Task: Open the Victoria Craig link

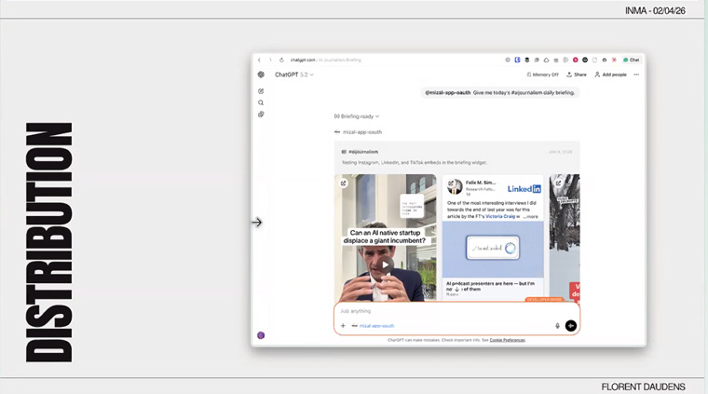Action: (500, 217)
